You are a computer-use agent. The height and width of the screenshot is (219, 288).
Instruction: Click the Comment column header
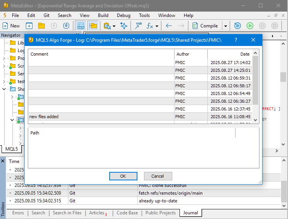(101, 54)
